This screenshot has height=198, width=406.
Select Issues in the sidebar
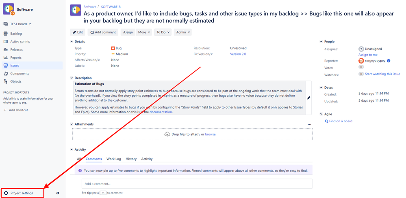point(32,66)
